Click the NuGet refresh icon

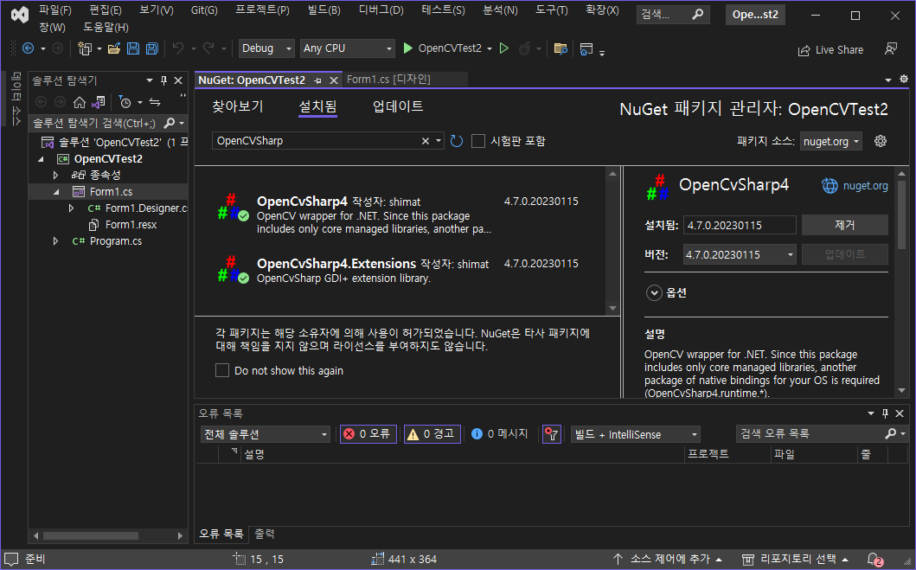coord(457,141)
